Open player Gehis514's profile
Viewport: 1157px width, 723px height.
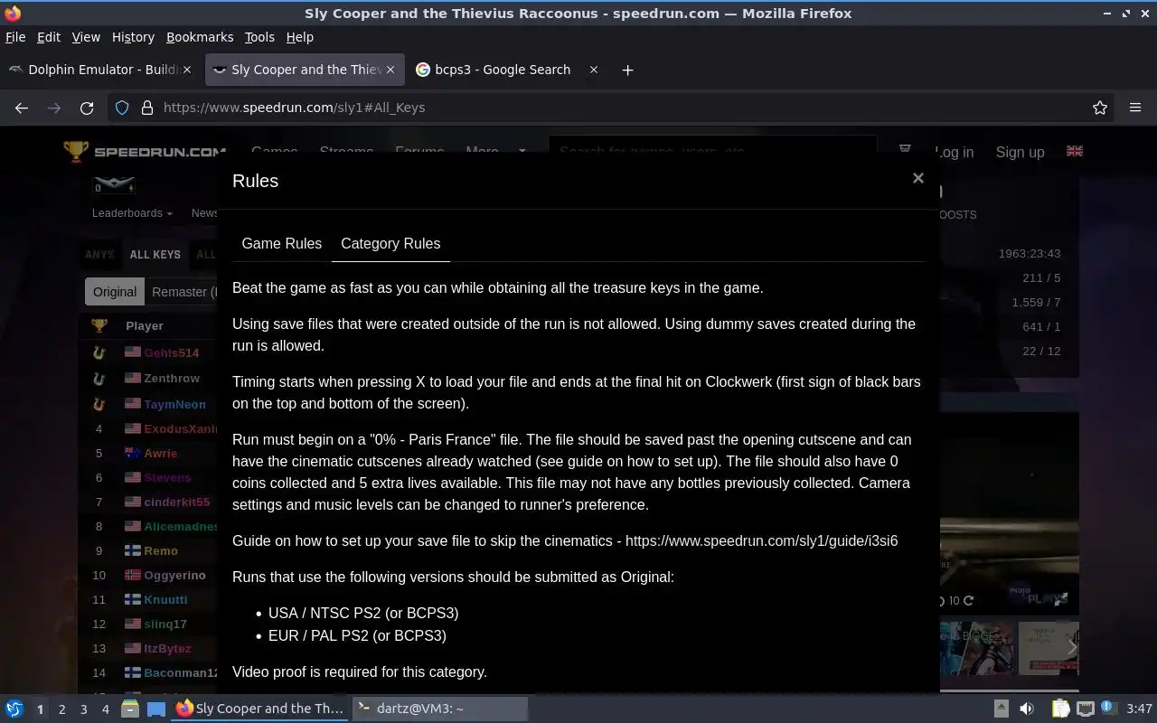[x=171, y=353]
